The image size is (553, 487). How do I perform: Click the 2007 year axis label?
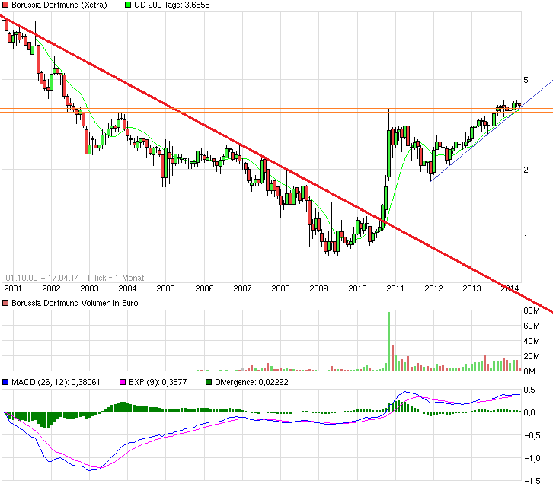pos(242,288)
